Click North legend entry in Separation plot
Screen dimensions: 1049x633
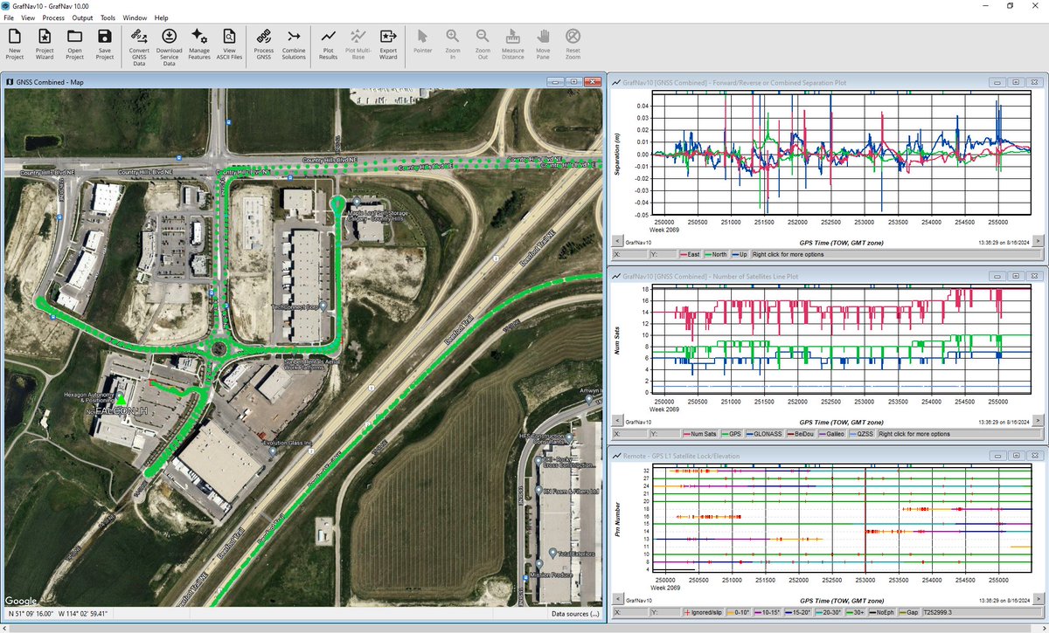(x=717, y=254)
